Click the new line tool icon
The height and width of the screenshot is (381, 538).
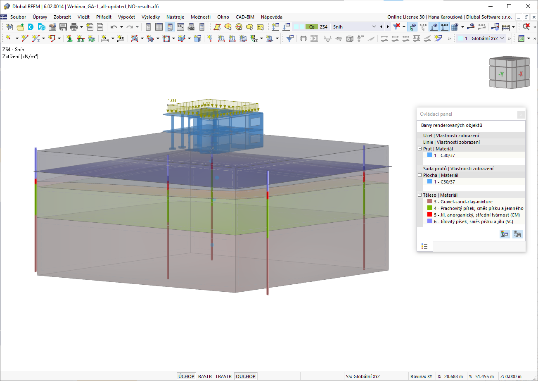25,38
